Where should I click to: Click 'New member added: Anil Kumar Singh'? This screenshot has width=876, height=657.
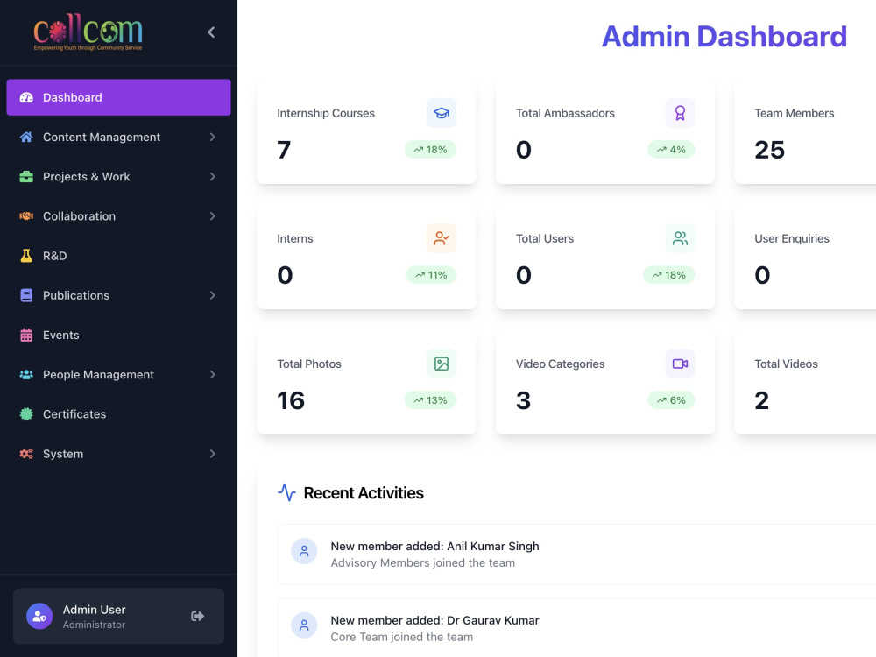coord(434,546)
